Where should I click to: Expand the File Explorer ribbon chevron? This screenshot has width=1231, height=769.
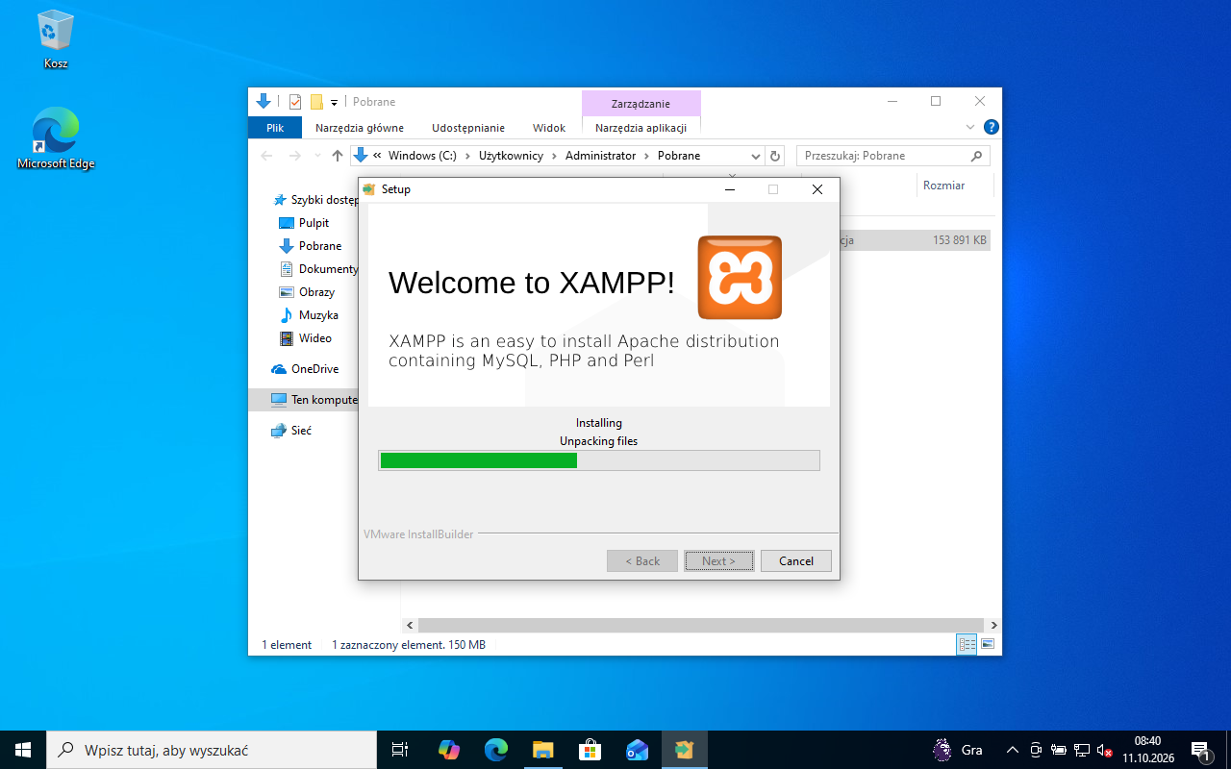(x=970, y=127)
